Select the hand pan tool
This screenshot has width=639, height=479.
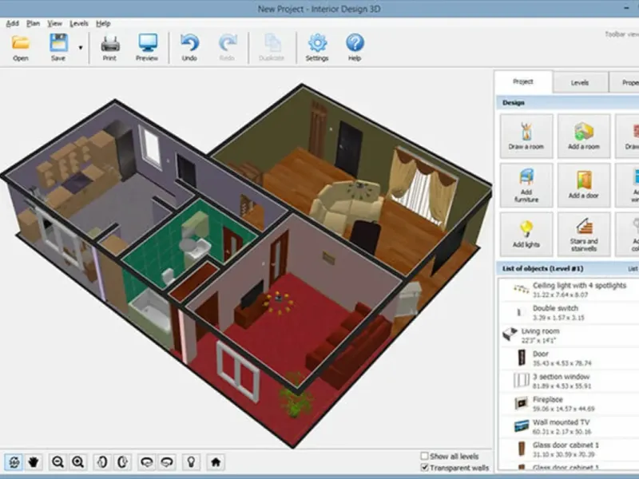(33, 462)
